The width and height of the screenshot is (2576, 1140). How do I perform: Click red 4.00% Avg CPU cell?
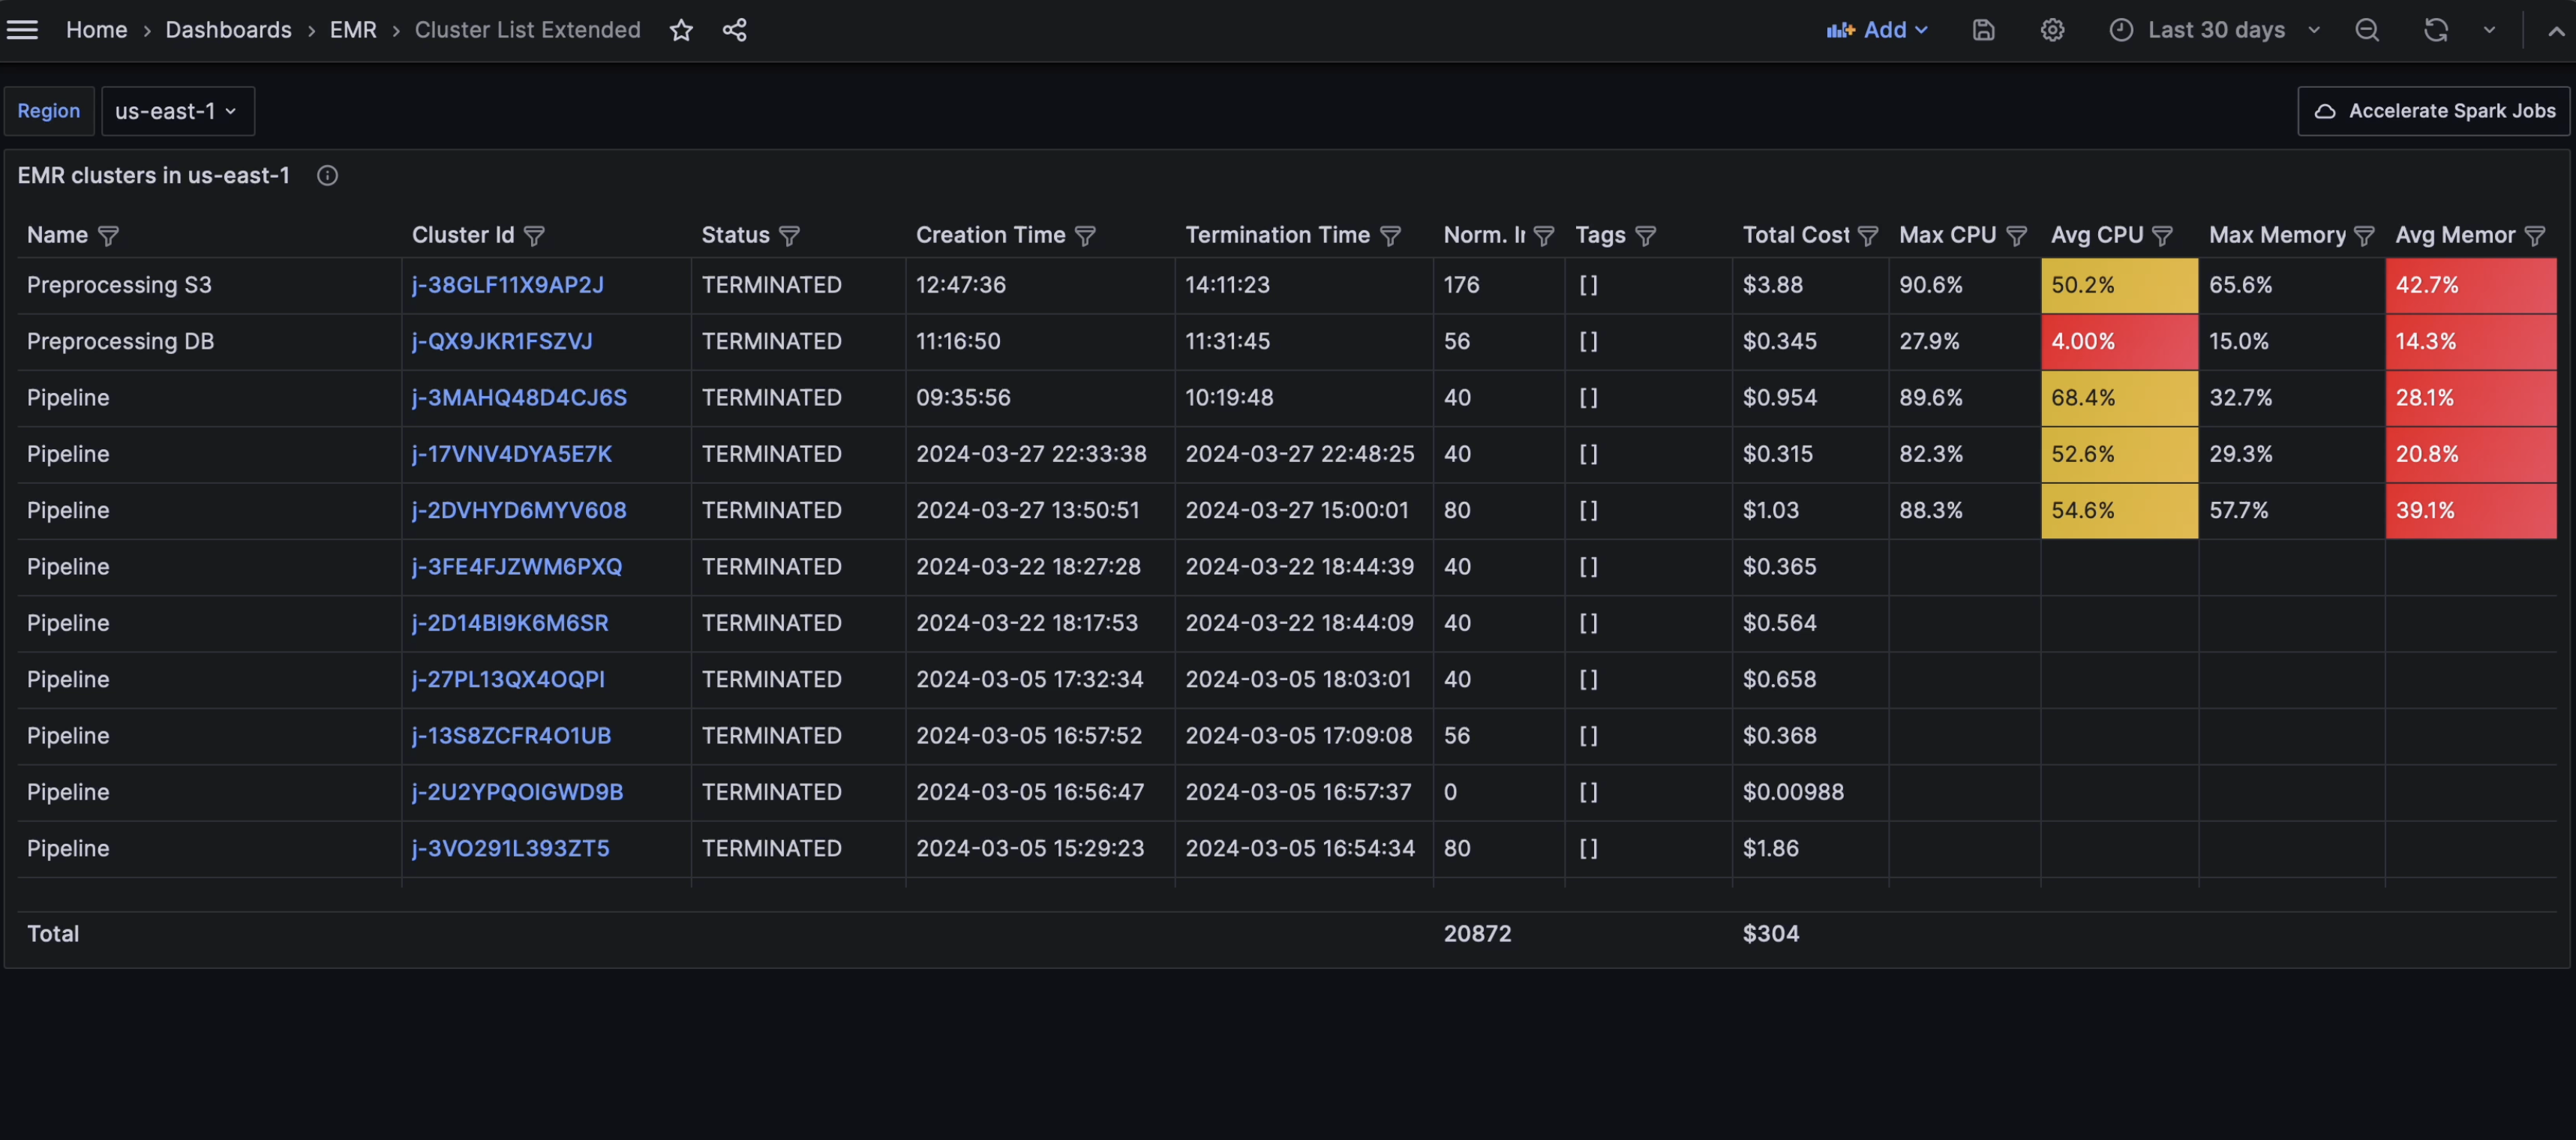tap(2118, 341)
